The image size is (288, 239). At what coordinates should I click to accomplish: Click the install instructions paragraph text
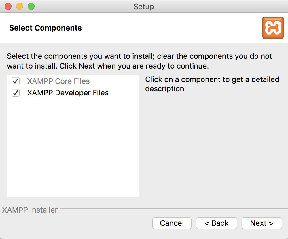[x=139, y=61]
